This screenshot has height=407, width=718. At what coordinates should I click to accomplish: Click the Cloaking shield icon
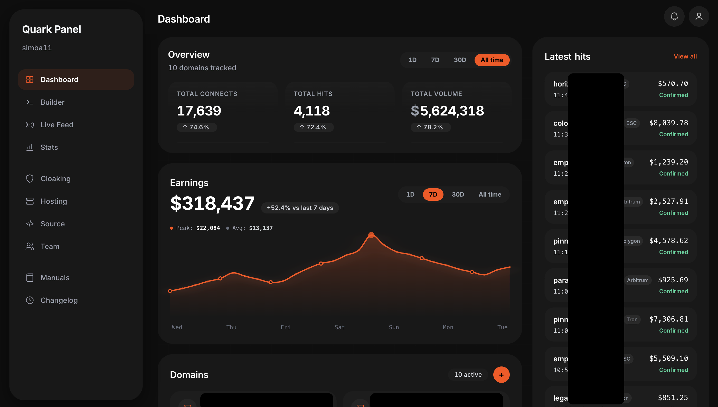click(30, 179)
